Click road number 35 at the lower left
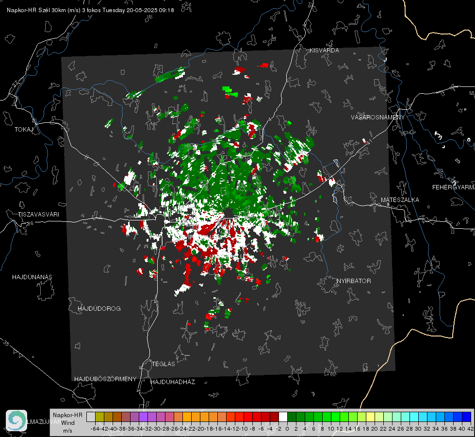 7,344
